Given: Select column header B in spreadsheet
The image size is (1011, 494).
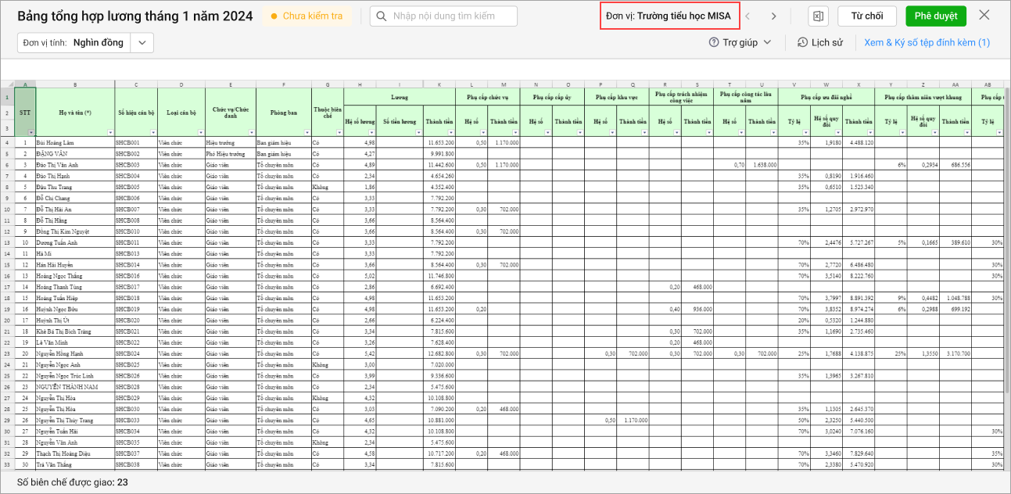Looking at the screenshot, I should 75,84.
